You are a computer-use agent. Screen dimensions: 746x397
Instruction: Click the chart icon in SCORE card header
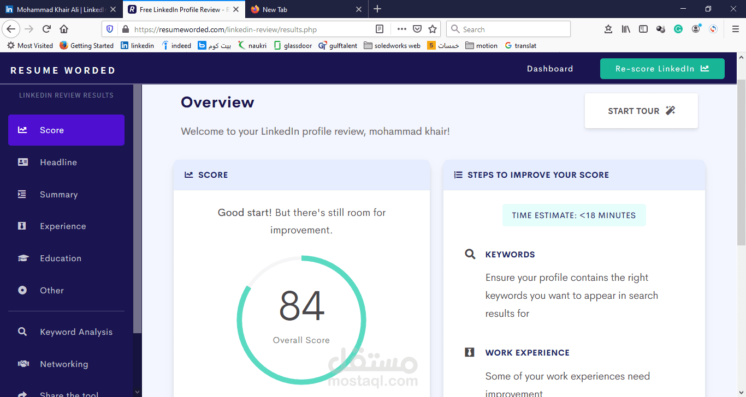(x=189, y=175)
